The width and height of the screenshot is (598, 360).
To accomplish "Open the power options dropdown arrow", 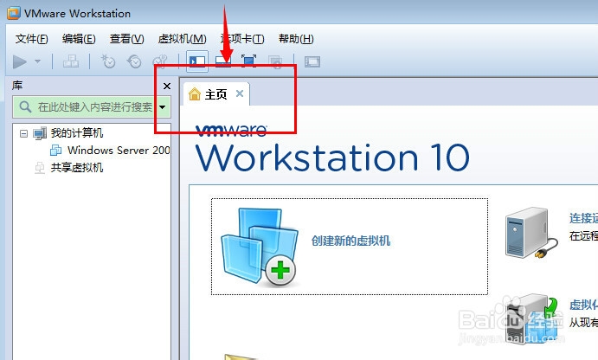I will click(37, 61).
